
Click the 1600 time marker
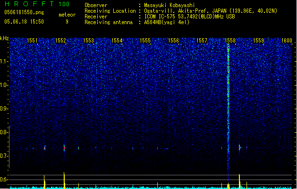(287, 40)
